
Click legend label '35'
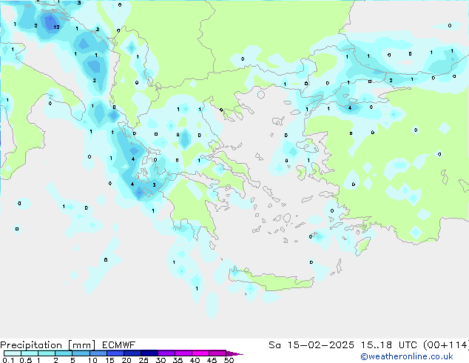click(x=178, y=360)
